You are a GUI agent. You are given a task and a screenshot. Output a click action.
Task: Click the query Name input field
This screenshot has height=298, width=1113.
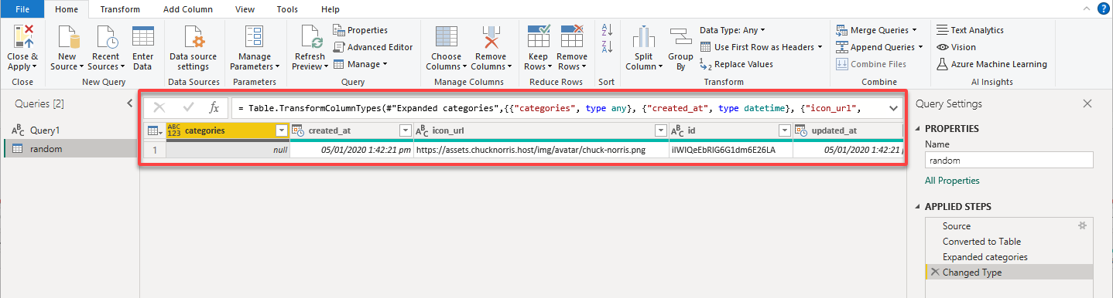click(1009, 160)
